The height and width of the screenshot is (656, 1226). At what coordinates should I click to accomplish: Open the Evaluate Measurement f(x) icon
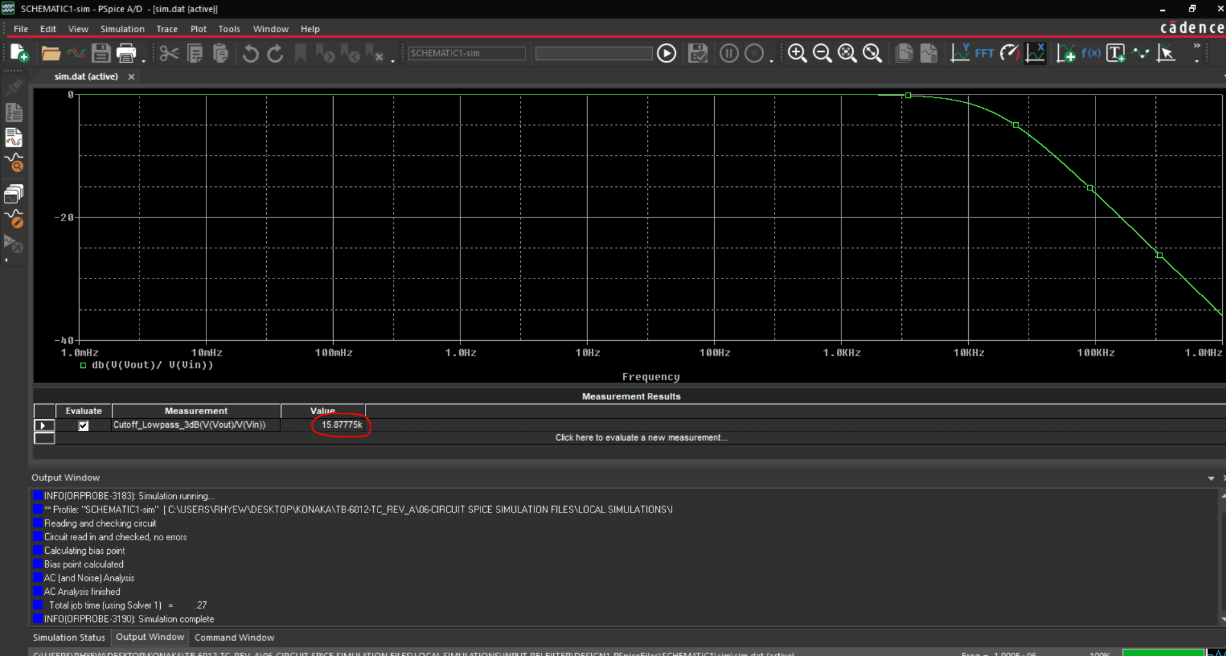(1090, 53)
